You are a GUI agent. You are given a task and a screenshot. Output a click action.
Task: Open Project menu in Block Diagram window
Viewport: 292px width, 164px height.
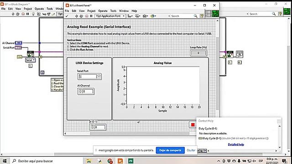click(x=28, y=9)
